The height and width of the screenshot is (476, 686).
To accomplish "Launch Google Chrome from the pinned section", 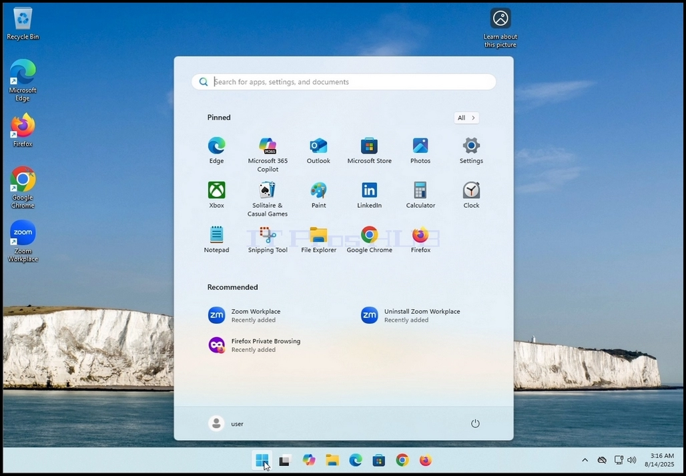I will tap(369, 240).
